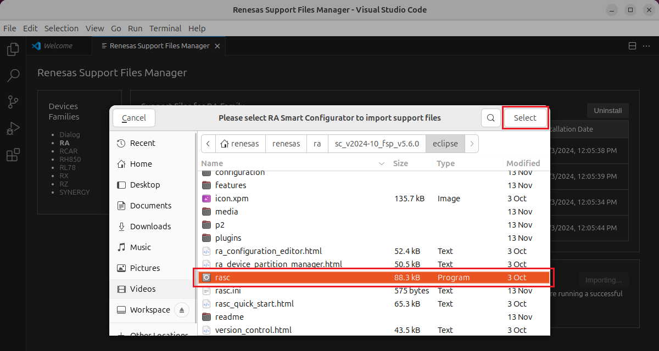Select the SYNERGY device family
The image size is (659, 351).
click(x=75, y=192)
